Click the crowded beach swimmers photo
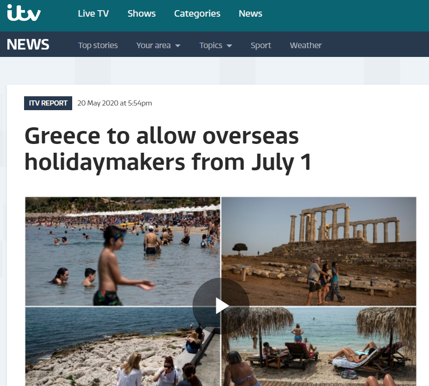This screenshot has height=386, width=429. (123, 251)
